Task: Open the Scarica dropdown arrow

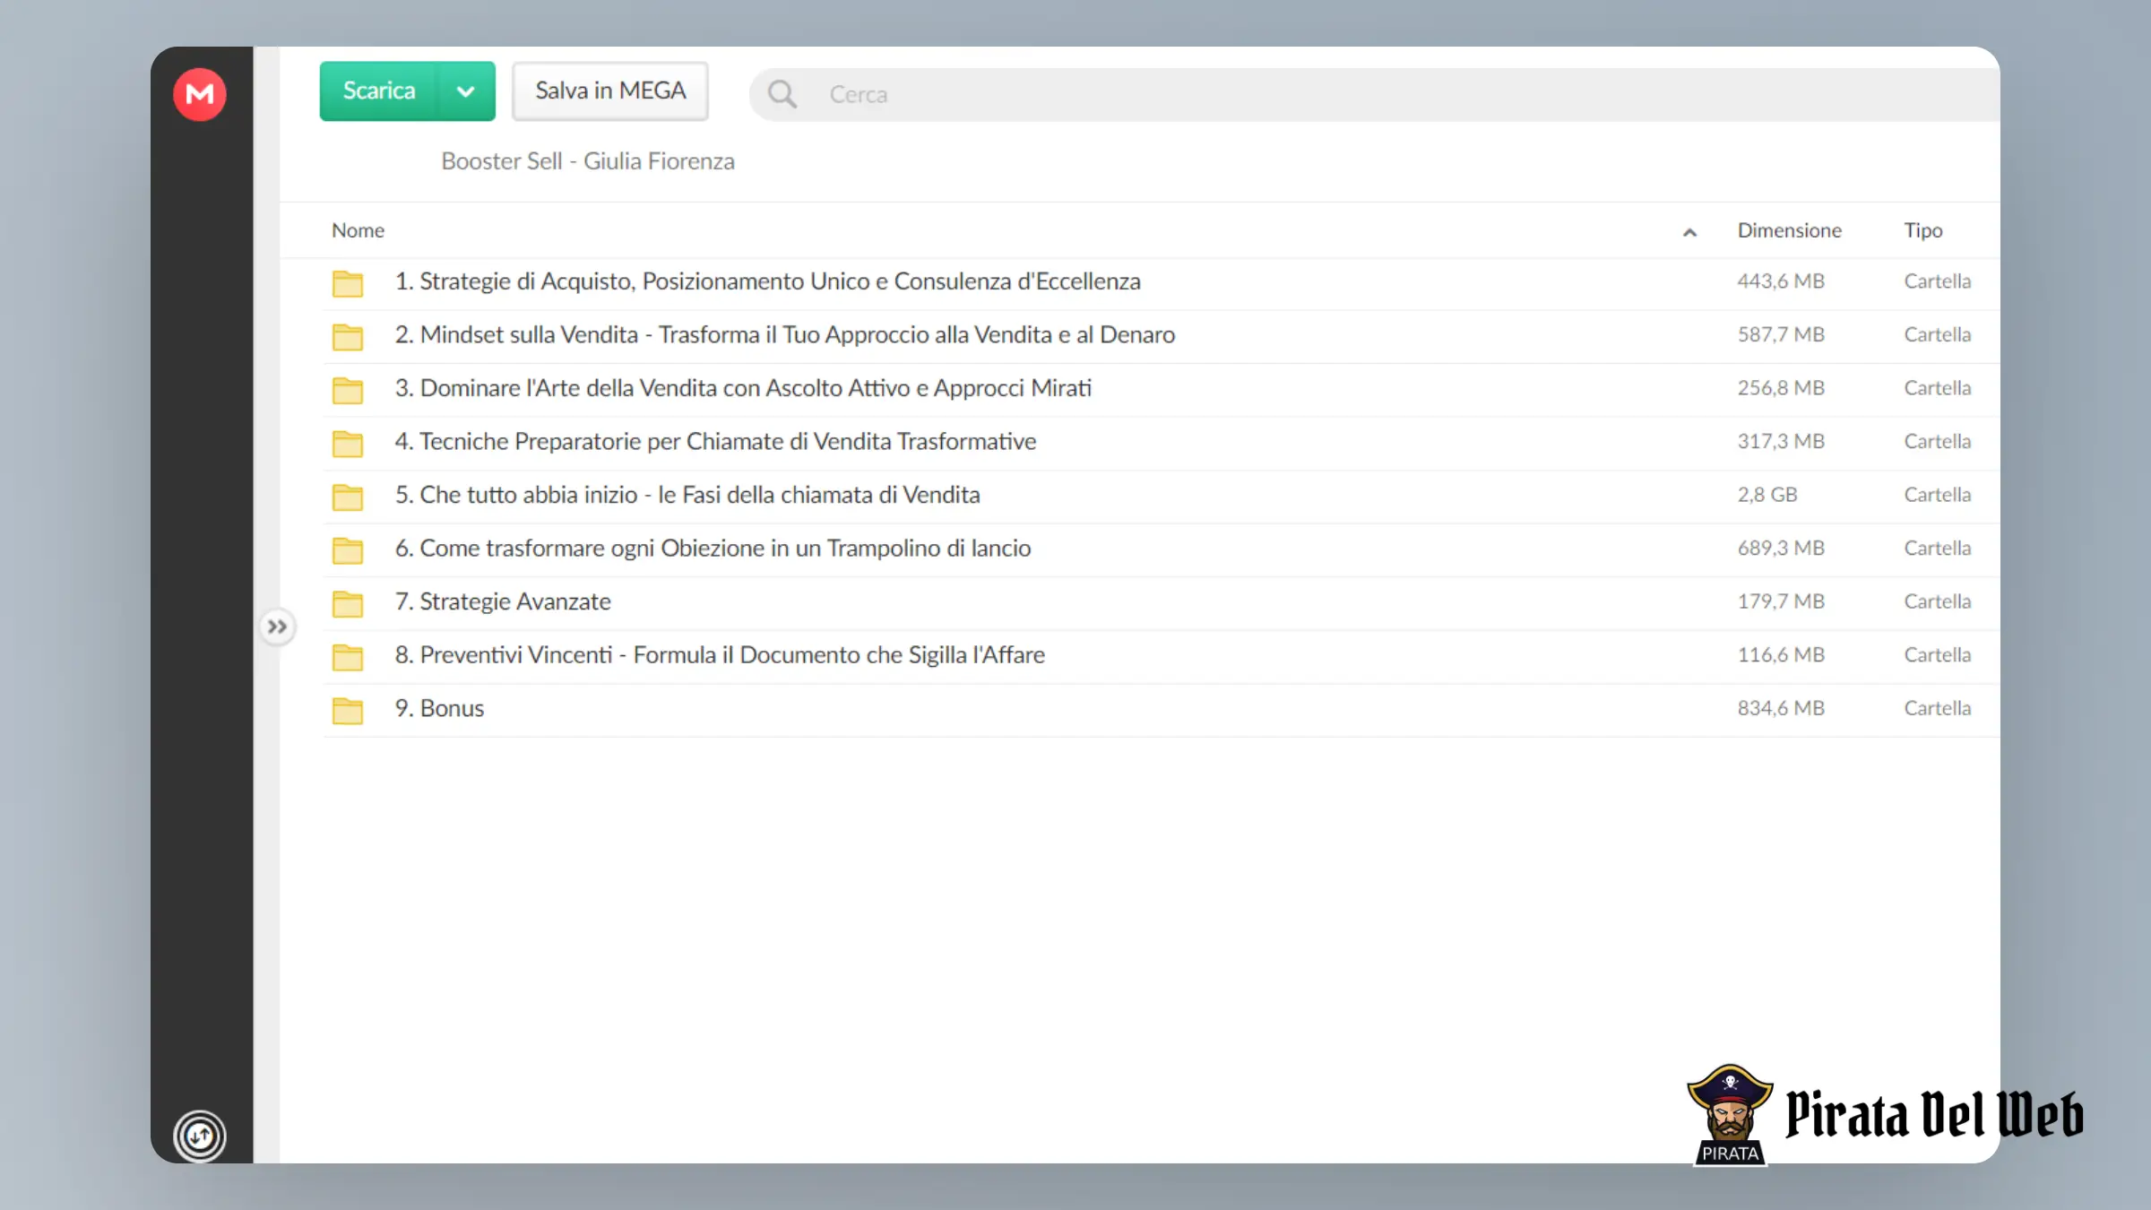Action: pyautogui.click(x=466, y=91)
